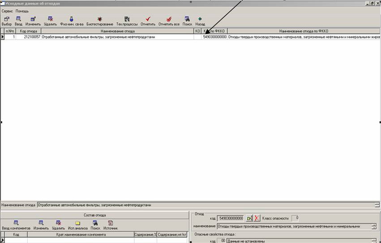Open the Помощь menu
Screen dimensions: 381x243
point(22,10)
